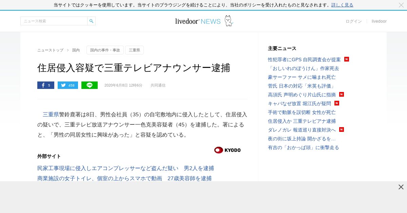Open 夜の街に坂上持論 headline
This screenshot has width=407, height=213.
(x=302, y=139)
